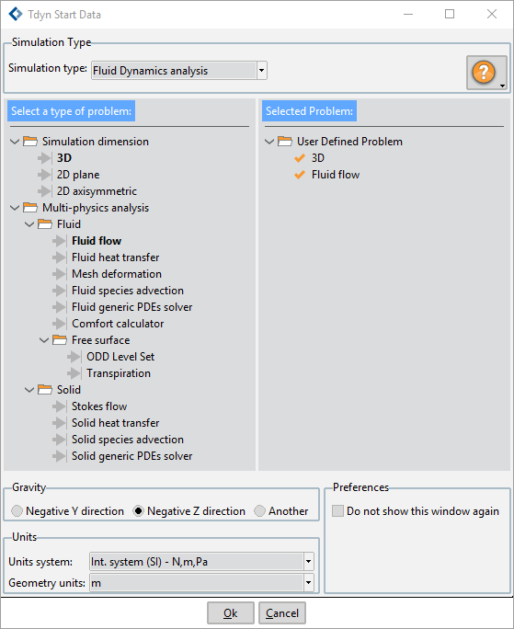Maximize the Tdyn Start Data window
The width and height of the screenshot is (514, 629).
(450, 14)
